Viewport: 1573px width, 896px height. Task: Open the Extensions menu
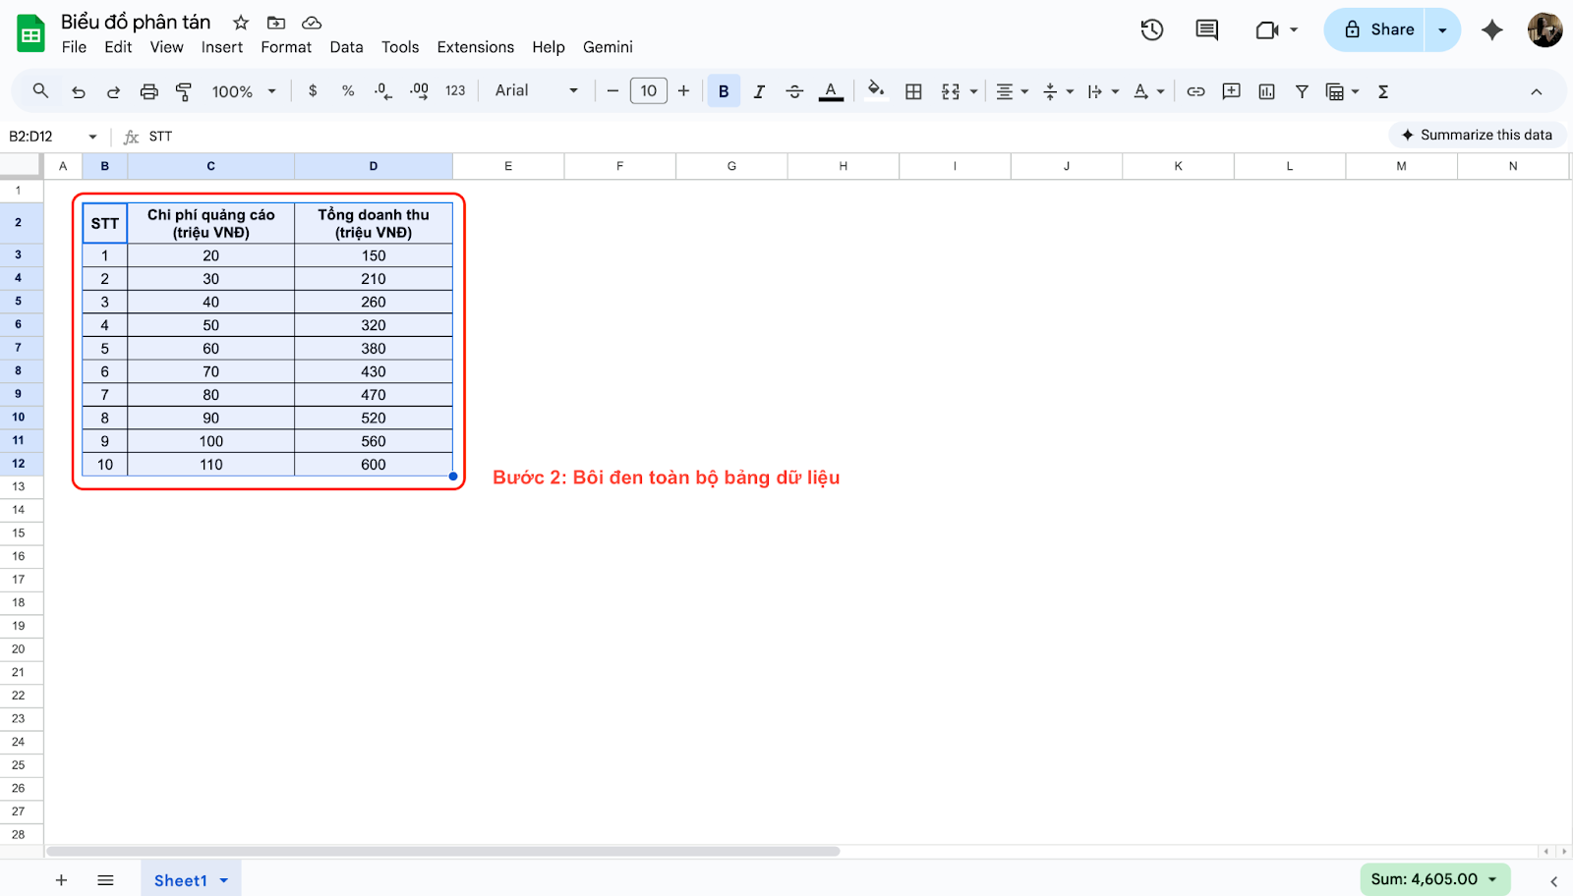tap(475, 47)
